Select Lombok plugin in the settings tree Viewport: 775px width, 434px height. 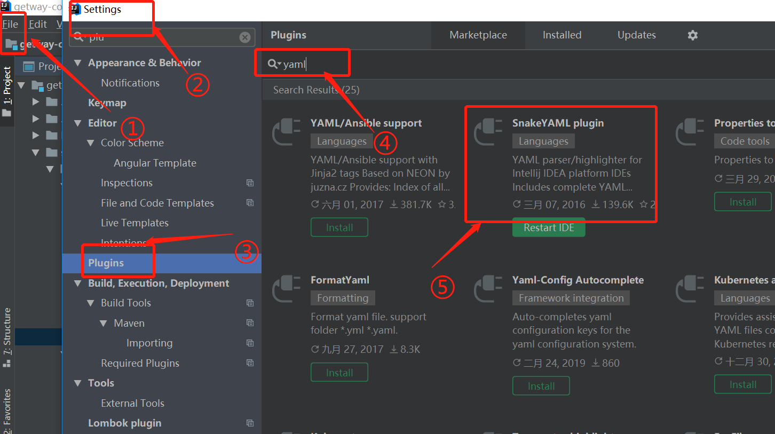click(124, 423)
